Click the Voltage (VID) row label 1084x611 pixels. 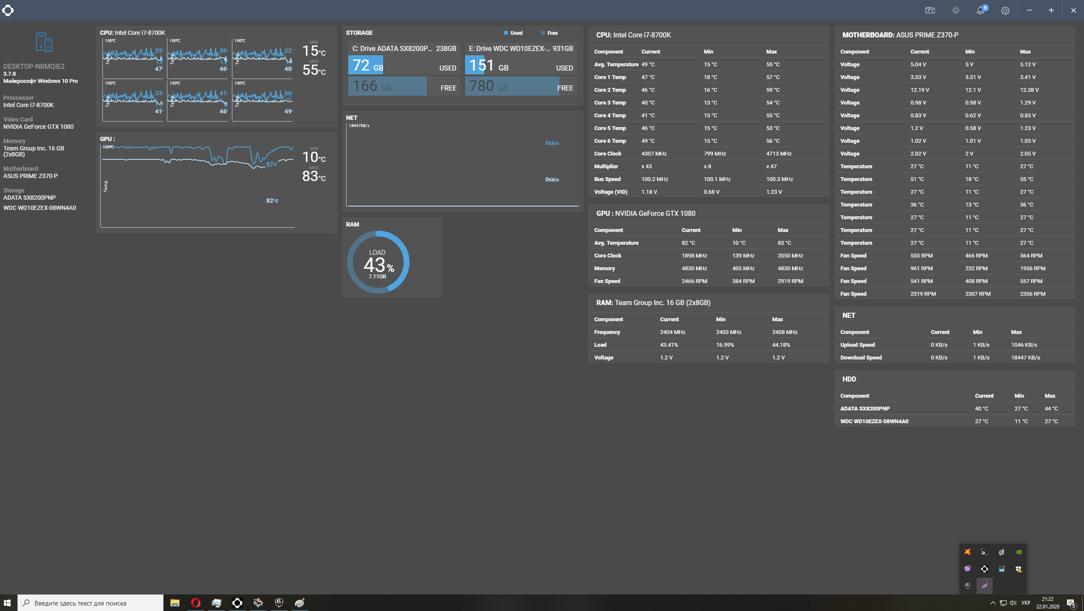pos(611,192)
